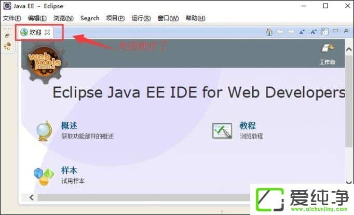Click the Eclipse application icon in title bar
The height and width of the screenshot is (215, 354).
click(x=7, y=6)
